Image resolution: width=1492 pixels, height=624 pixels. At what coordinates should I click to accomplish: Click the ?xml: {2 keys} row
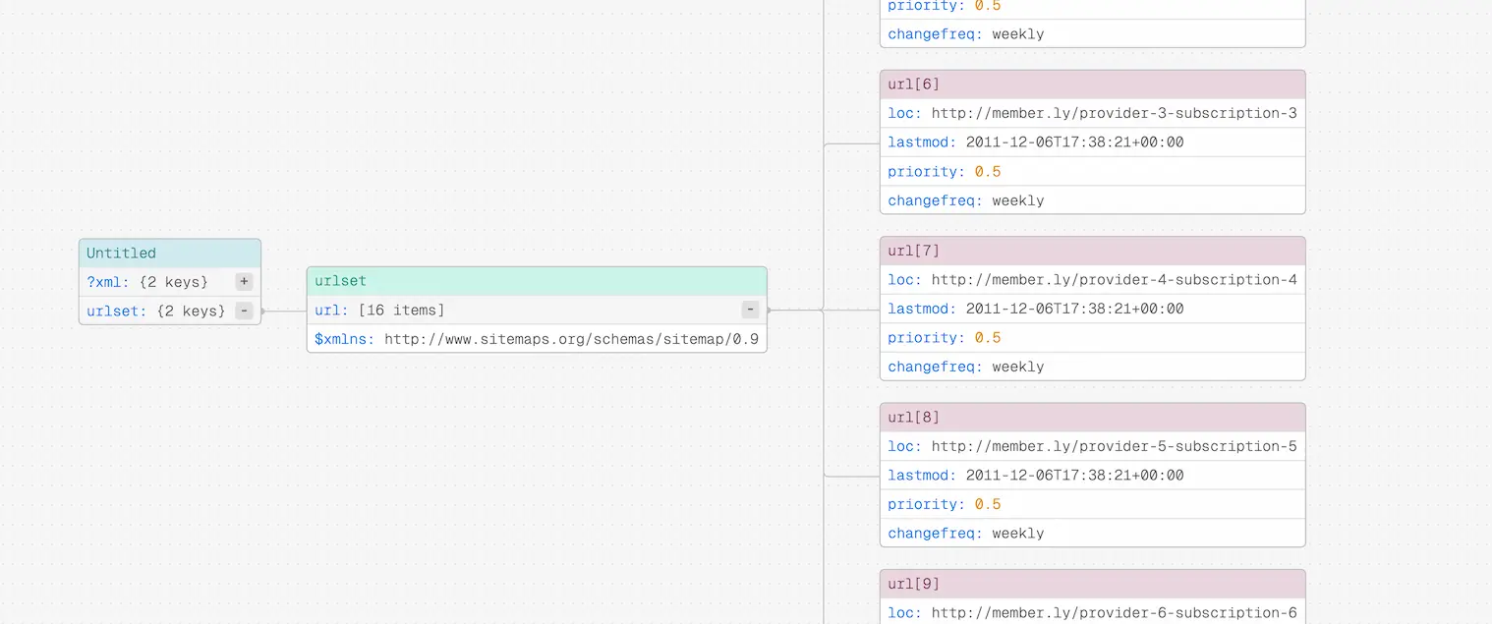click(x=170, y=282)
